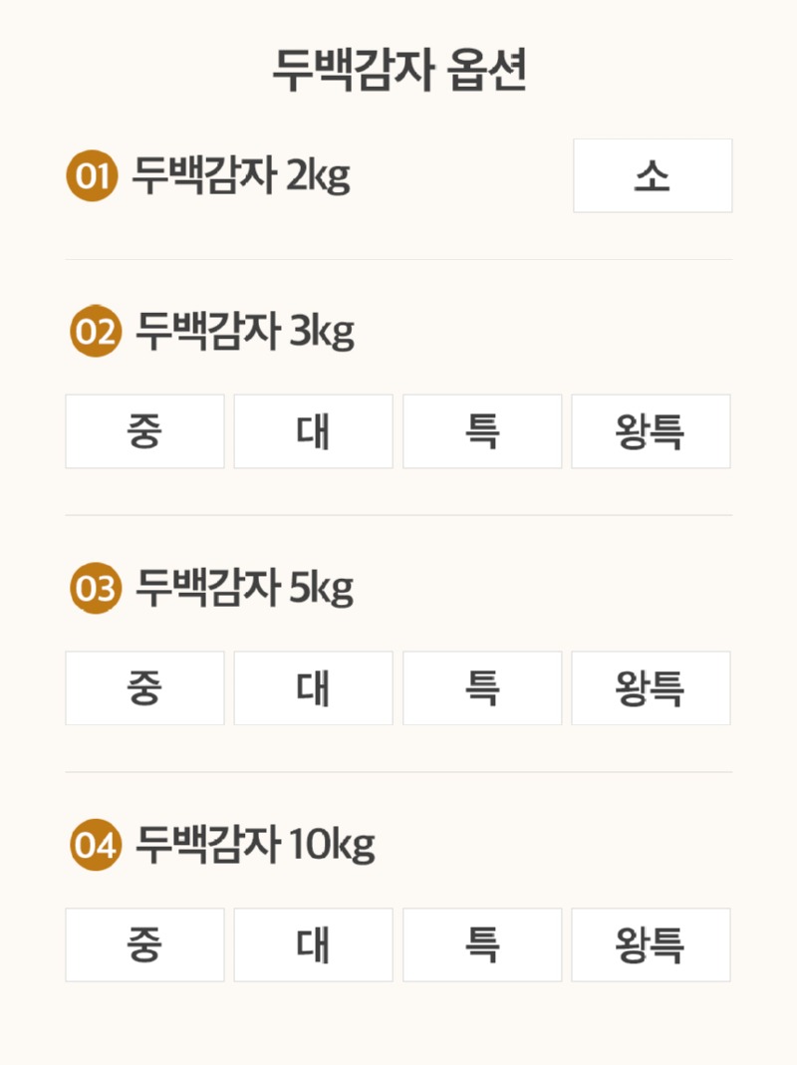This screenshot has width=797, height=1065.
Task: Select 왕특 size under 두백감자 3kg
Action: [x=651, y=431]
